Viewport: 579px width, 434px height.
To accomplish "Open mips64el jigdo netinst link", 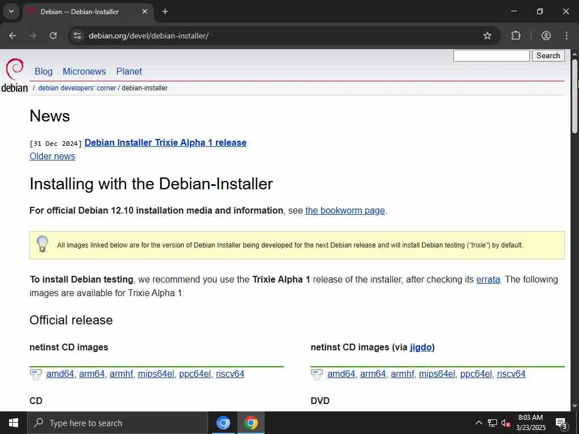I will point(437,374).
